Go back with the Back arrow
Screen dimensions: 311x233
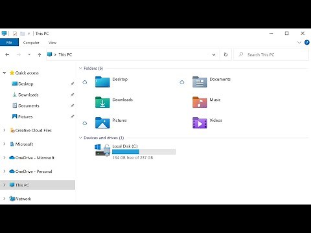(x=7, y=55)
